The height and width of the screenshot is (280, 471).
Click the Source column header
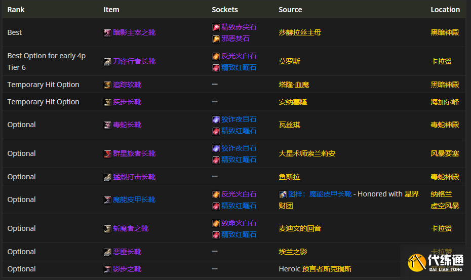click(290, 10)
